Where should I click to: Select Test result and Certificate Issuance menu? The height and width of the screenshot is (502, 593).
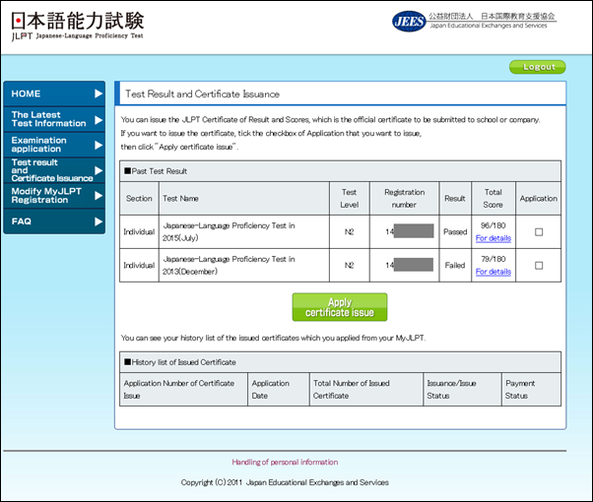[54, 170]
